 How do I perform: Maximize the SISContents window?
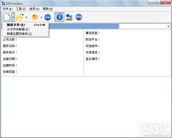157,2
